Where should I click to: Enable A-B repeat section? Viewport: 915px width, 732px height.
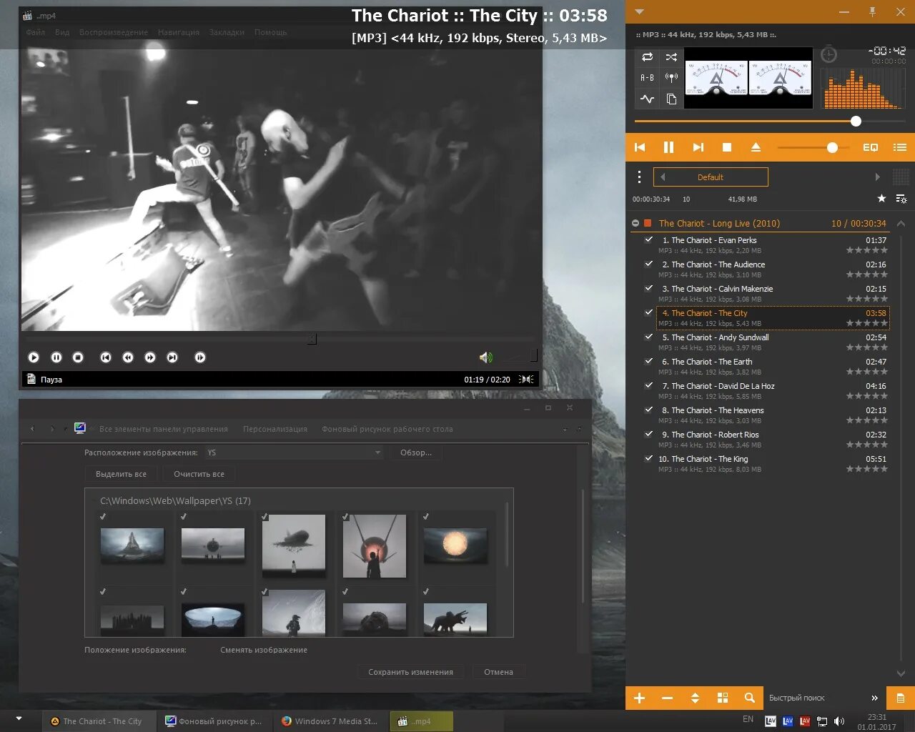pos(647,78)
